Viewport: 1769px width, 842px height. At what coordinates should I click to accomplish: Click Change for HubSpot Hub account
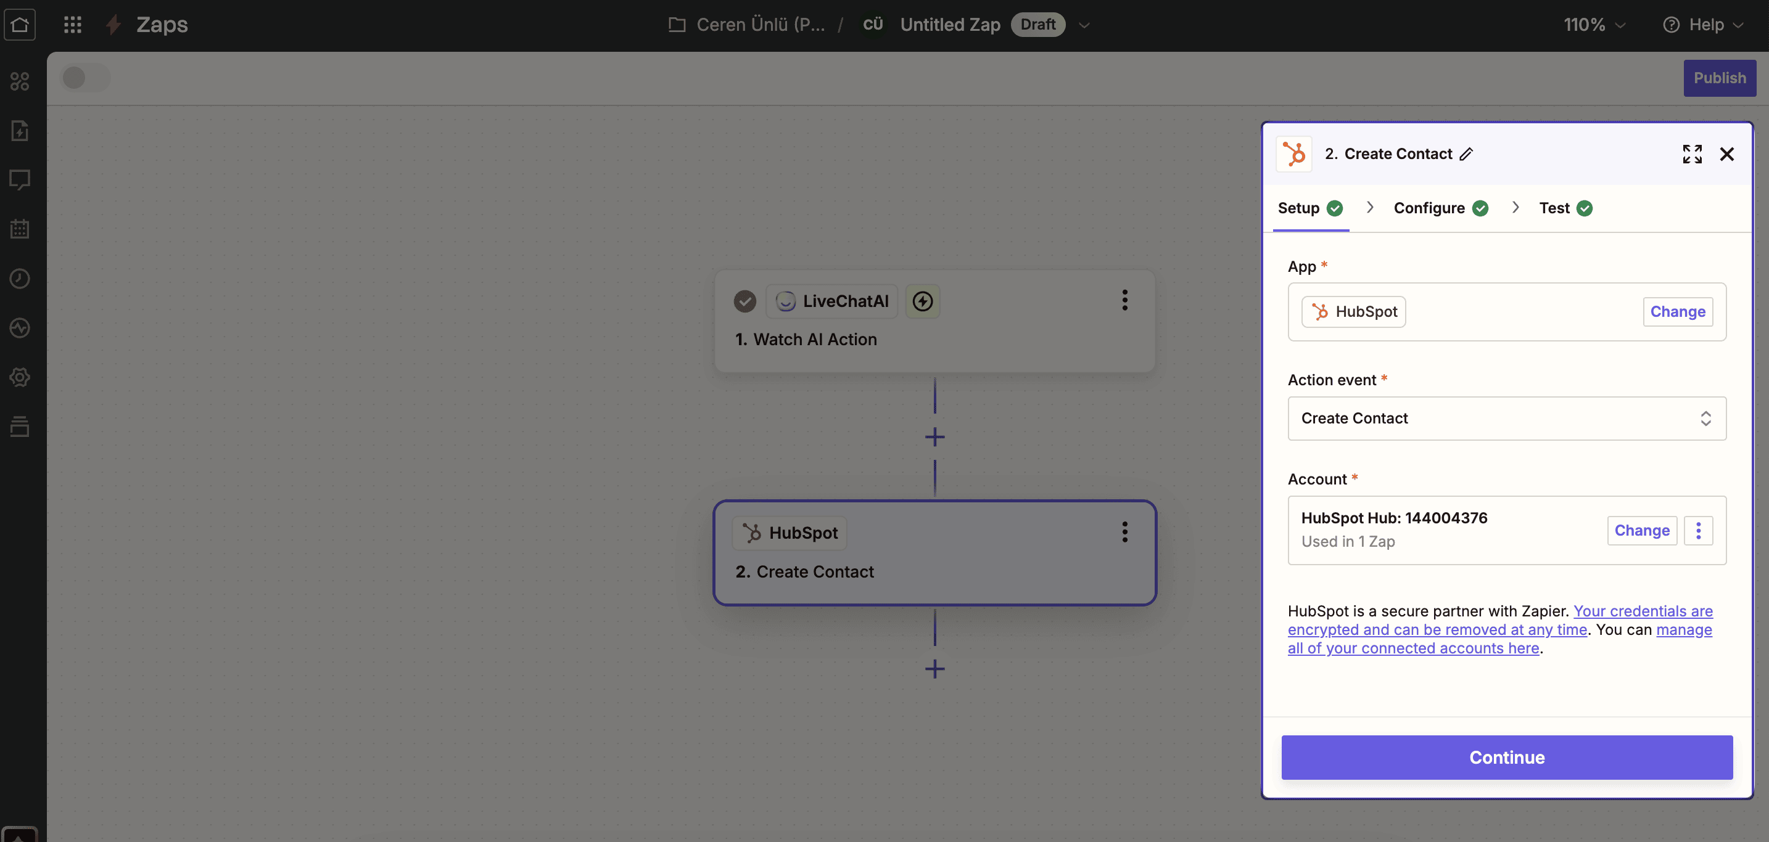click(x=1641, y=531)
